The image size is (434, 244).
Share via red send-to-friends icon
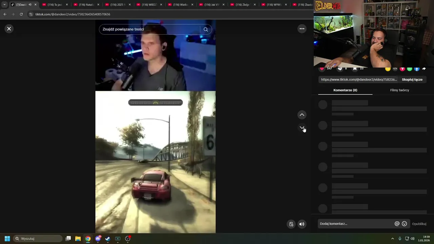click(402, 69)
